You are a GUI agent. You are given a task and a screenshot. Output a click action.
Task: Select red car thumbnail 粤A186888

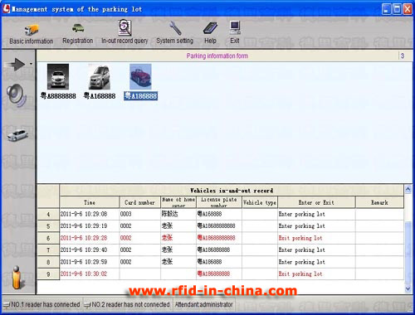coord(140,82)
